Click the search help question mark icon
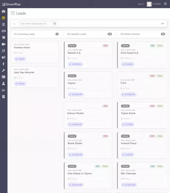Screen dimensions: 170x193 pos(55,24)
